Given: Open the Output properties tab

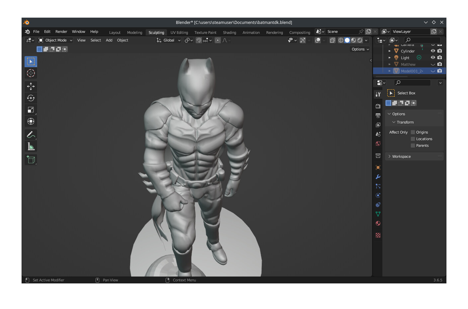Looking at the screenshot, I should pyautogui.click(x=378, y=116).
